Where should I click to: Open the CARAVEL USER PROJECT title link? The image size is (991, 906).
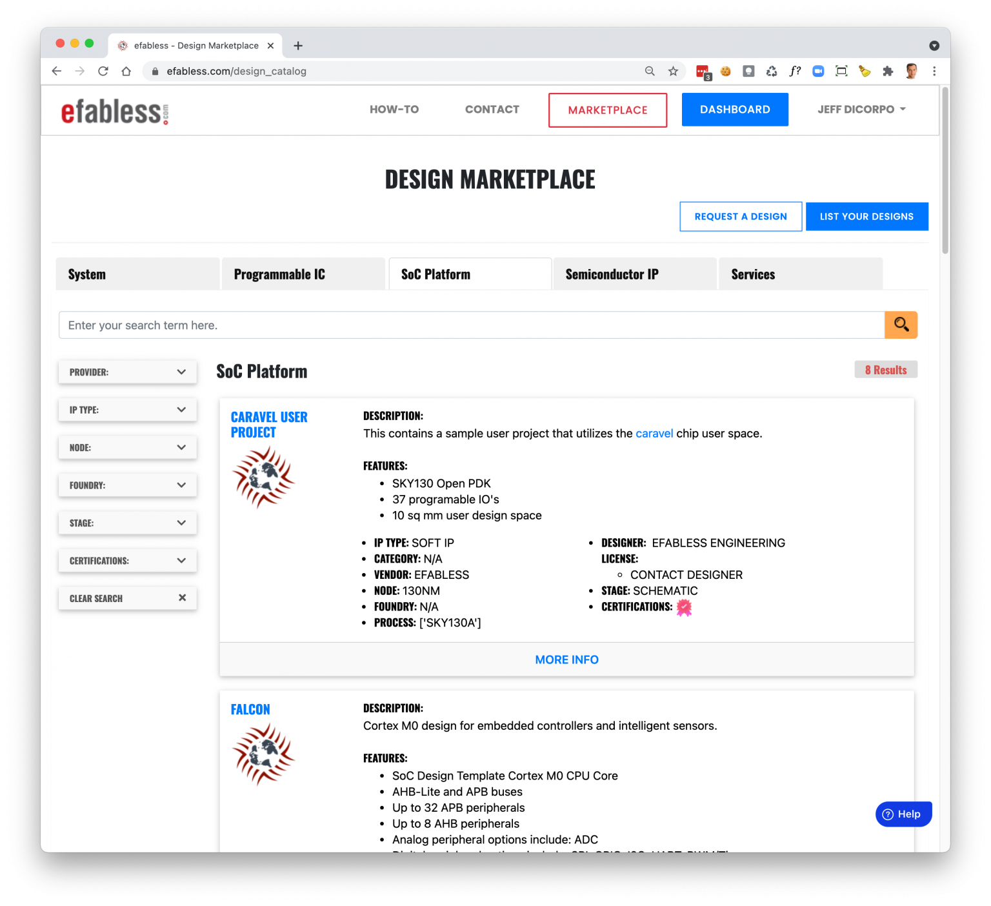coord(269,425)
